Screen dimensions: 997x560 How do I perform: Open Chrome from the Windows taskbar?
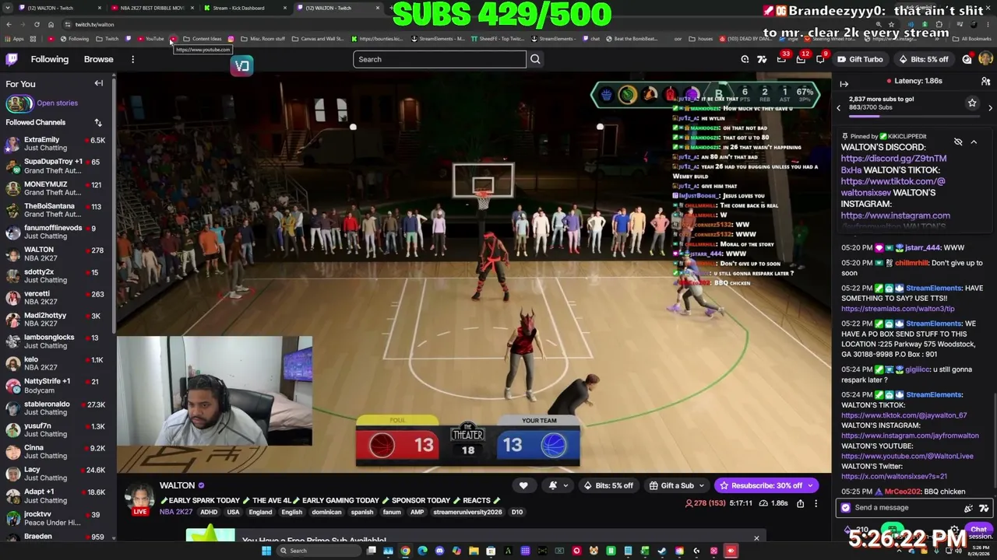coord(405,551)
